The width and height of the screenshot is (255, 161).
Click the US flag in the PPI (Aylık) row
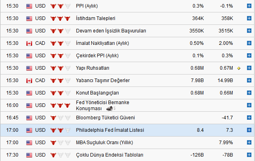click(29, 6)
